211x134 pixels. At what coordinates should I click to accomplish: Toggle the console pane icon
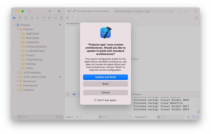point(197,117)
